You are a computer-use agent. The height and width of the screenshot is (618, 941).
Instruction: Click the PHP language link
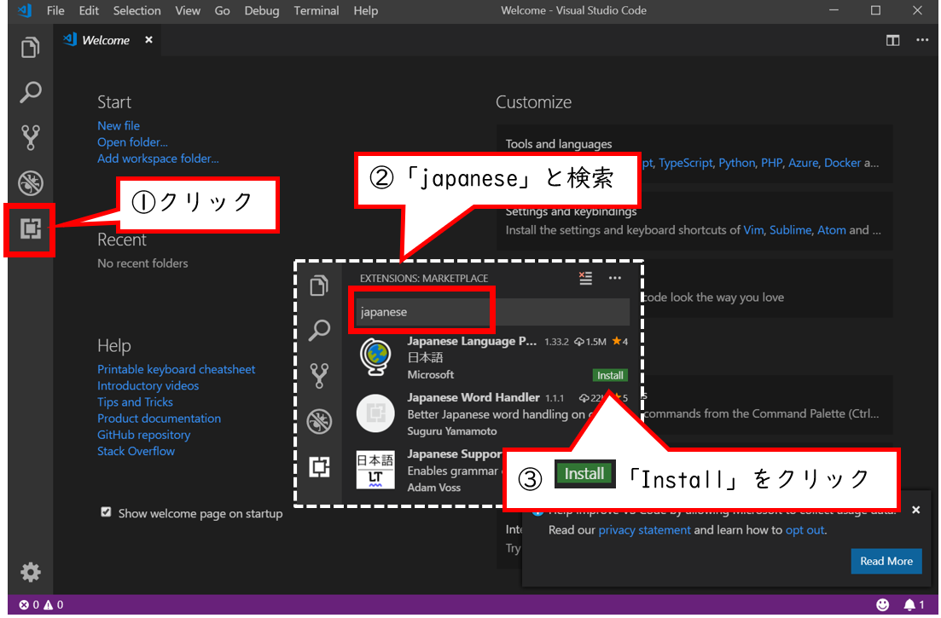(771, 163)
